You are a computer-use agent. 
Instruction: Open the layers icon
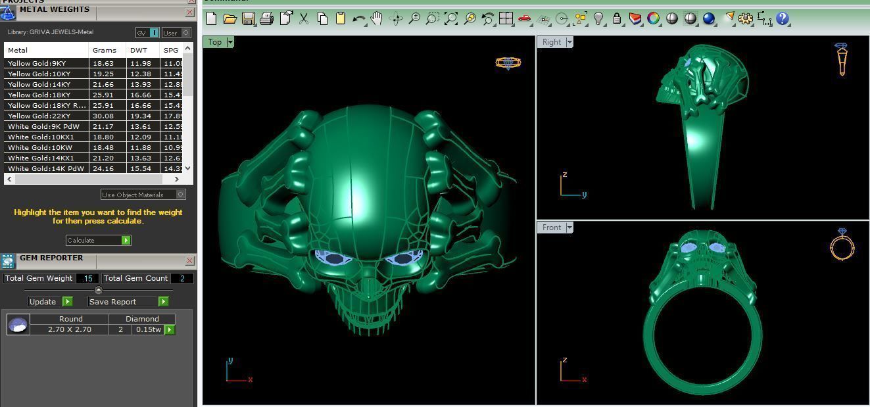coord(635,19)
